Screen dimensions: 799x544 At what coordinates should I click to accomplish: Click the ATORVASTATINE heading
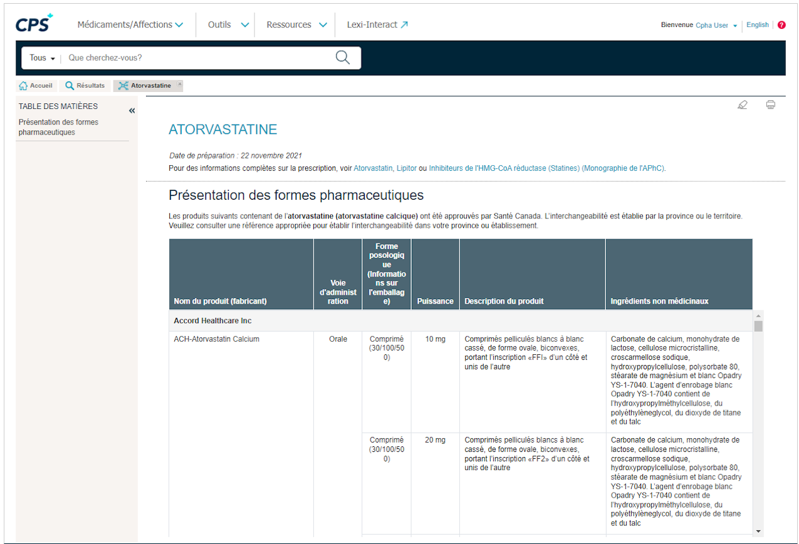tap(222, 130)
